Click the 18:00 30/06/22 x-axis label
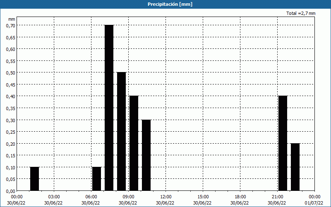Viewport: 331px width, 207px height. click(x=240, y=200)
